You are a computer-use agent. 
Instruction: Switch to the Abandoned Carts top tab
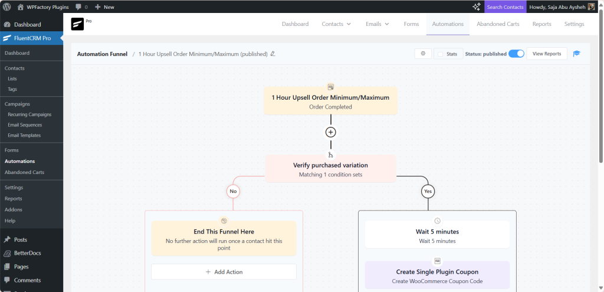pyautogui.click(x=498, y=24)
